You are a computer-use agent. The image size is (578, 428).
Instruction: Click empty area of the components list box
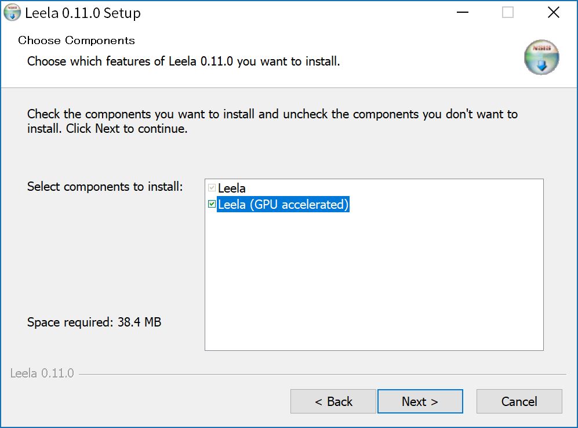pyautogui.click(x=374, y=280)
